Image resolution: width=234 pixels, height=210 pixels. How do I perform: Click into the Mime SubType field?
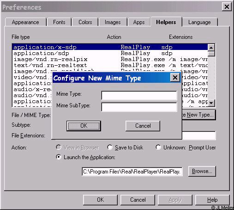pyautogui.click(x=139, y=107)
